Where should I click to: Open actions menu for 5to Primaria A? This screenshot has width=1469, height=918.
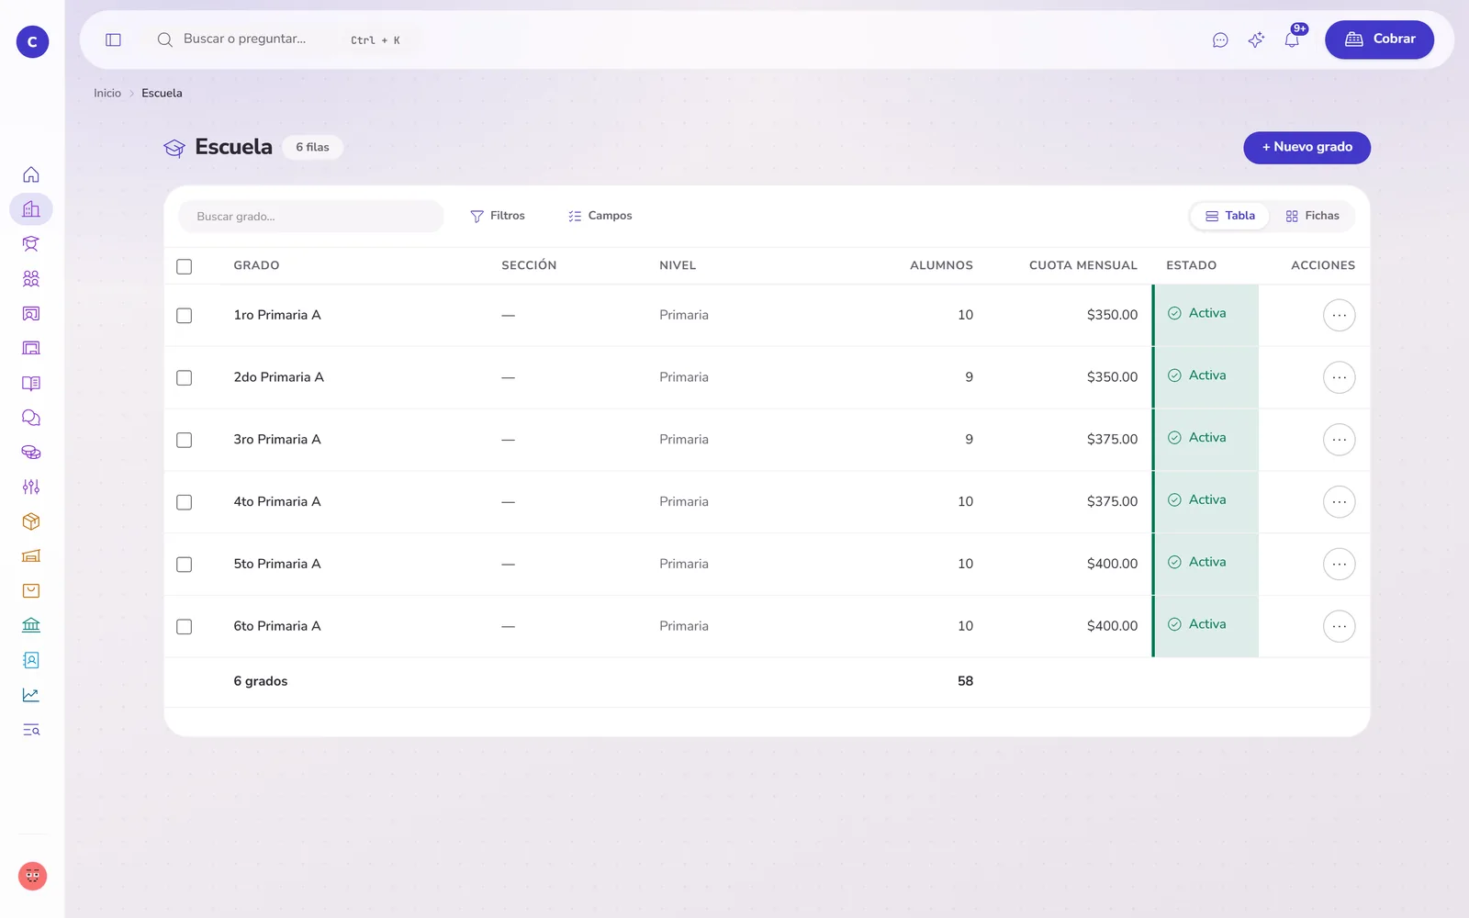tap(1339, 564)
